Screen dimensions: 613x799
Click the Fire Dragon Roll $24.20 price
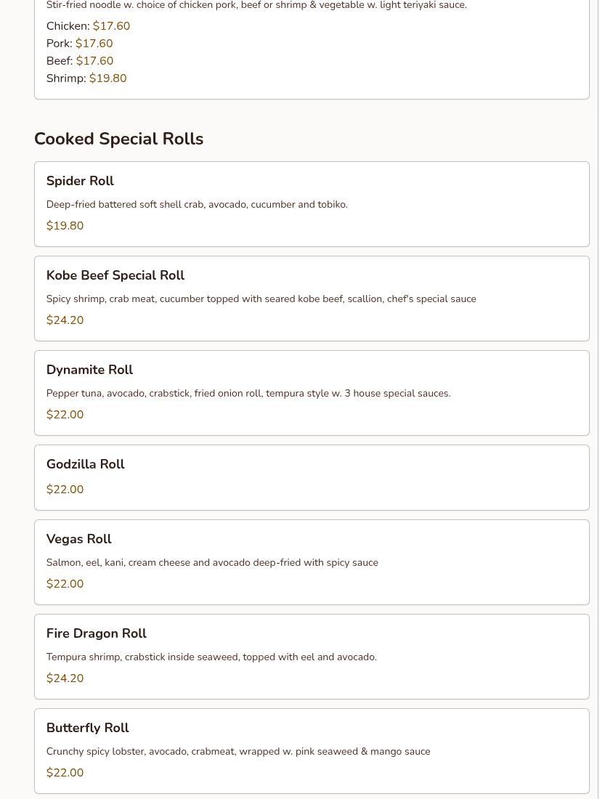[65, 678]
